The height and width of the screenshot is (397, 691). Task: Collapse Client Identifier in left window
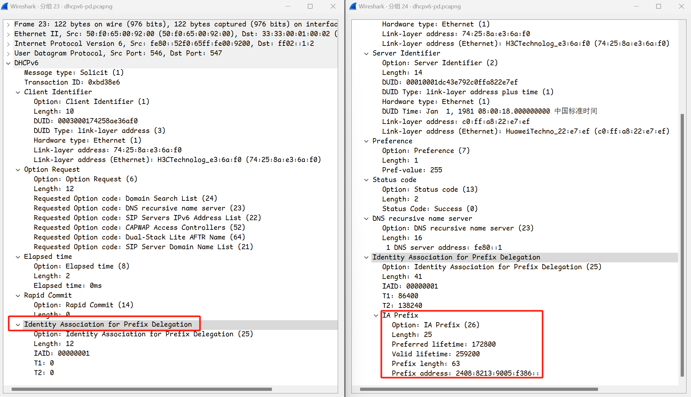18,92
